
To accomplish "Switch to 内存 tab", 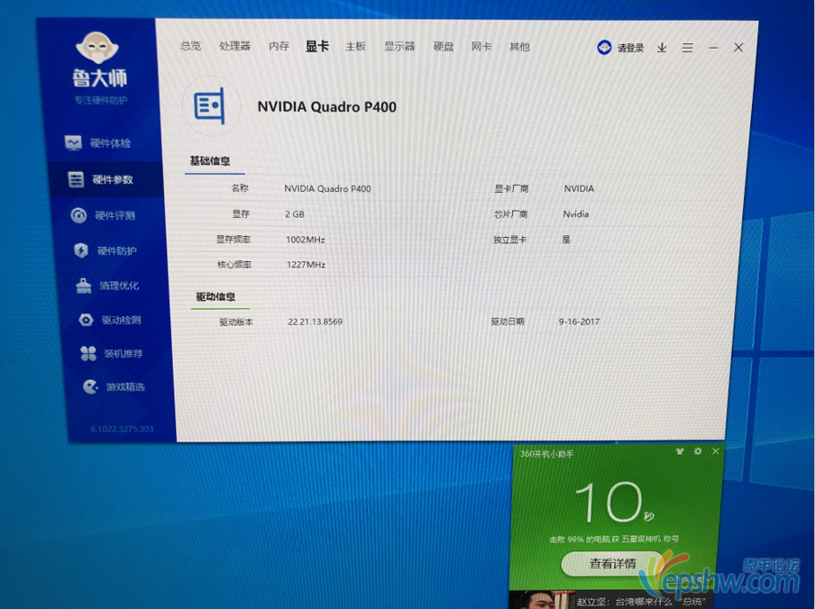I will [279, 46].
